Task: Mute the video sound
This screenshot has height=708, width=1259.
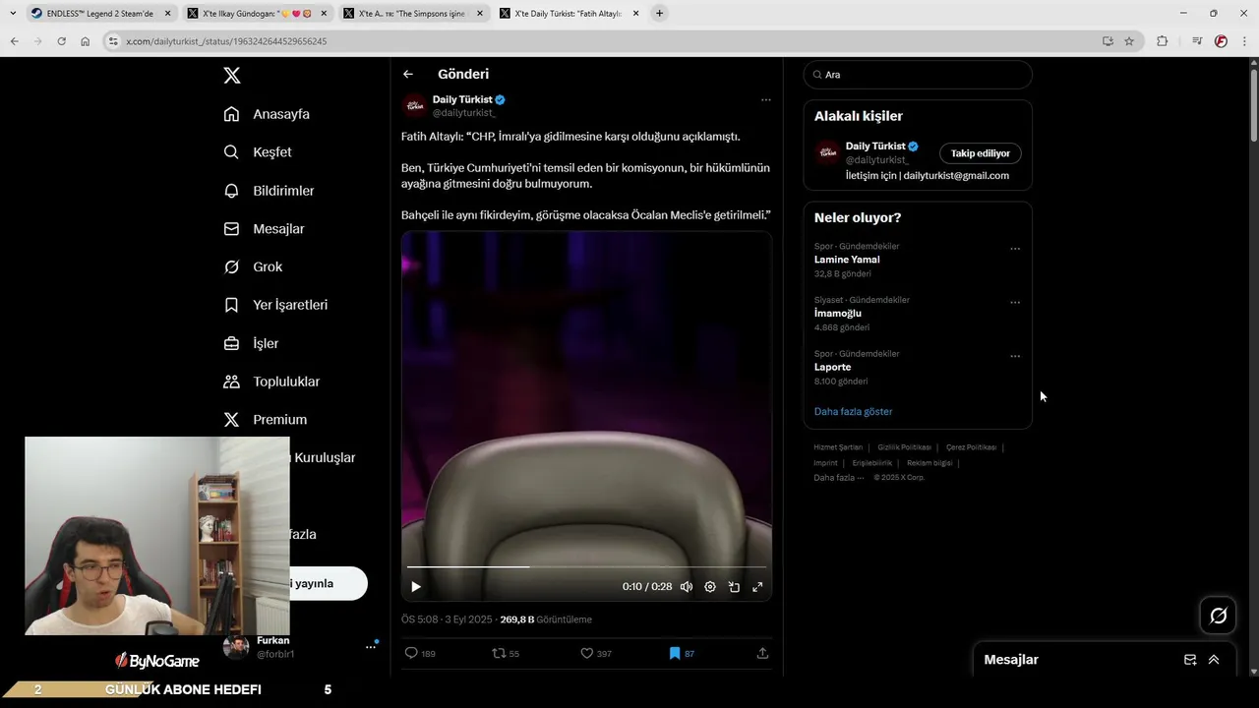Action: (x=687, y=587)
